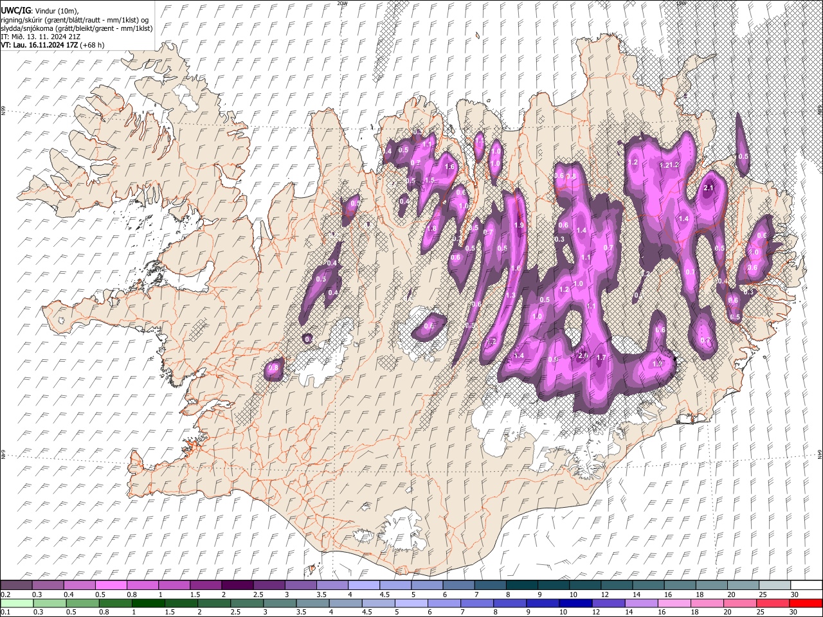Pick the crimson bottom-row swatch 25–30
The height and width of the screenshot is (617, 823).
pos(772,603)
